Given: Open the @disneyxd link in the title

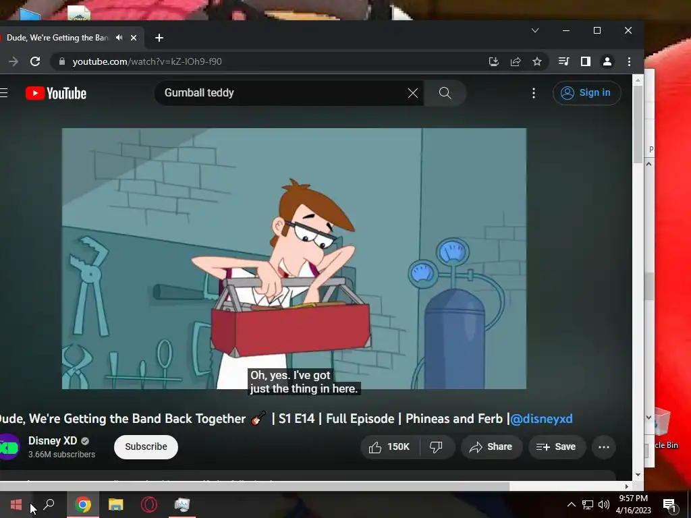Looking at the screenshot, I should click(x=541, y=418).
